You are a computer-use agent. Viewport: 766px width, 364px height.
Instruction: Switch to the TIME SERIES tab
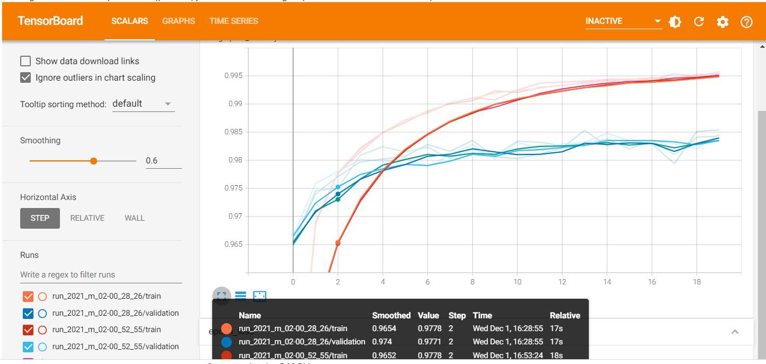tap(233, 21)
